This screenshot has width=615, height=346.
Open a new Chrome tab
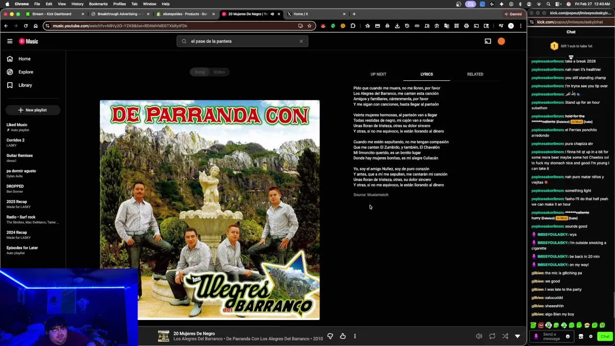tap(354, 14)
